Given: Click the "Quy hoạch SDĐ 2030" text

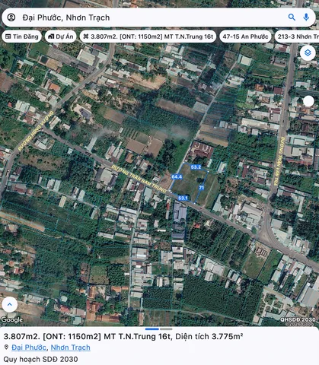Looking at the screenshot, I should 40,359.
